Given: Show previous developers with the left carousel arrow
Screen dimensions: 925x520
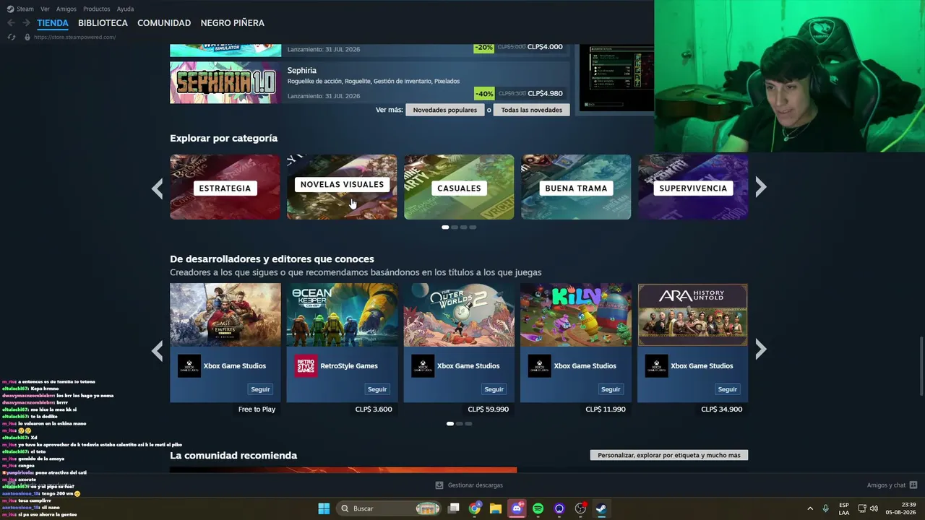Looking at the screenshot, I should [158, 350].
